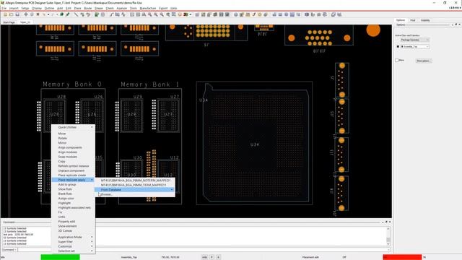Close the Command window panel
The image size is (462, 260).
[x=390, y=222]
